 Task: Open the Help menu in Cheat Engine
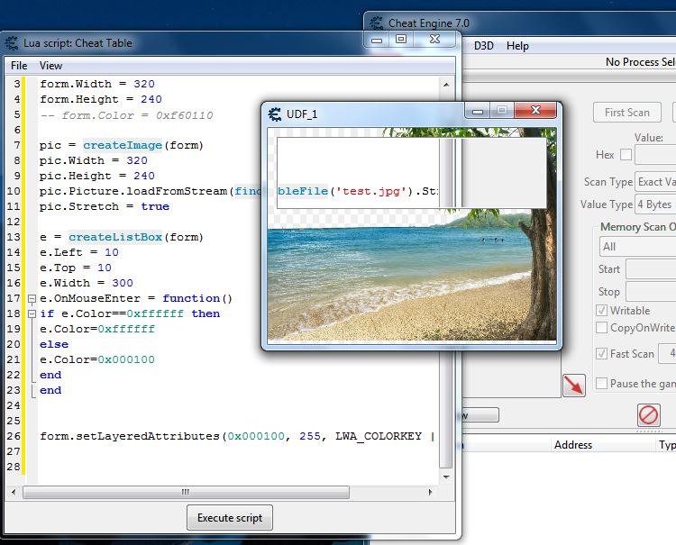(x=517, y=46)
